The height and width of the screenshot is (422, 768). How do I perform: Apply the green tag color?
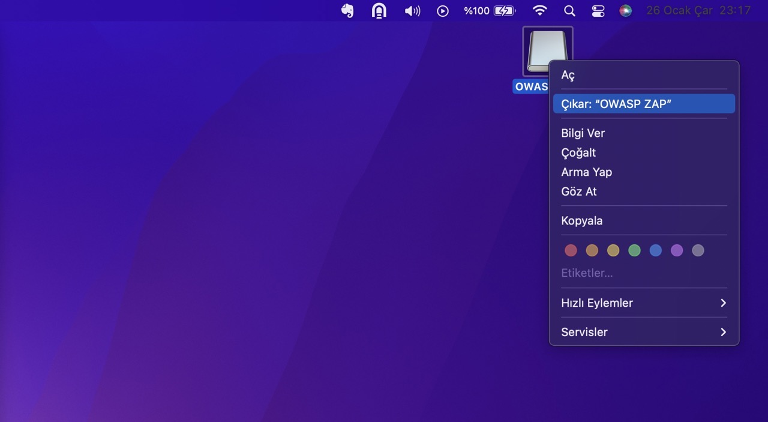pos(634,250)
